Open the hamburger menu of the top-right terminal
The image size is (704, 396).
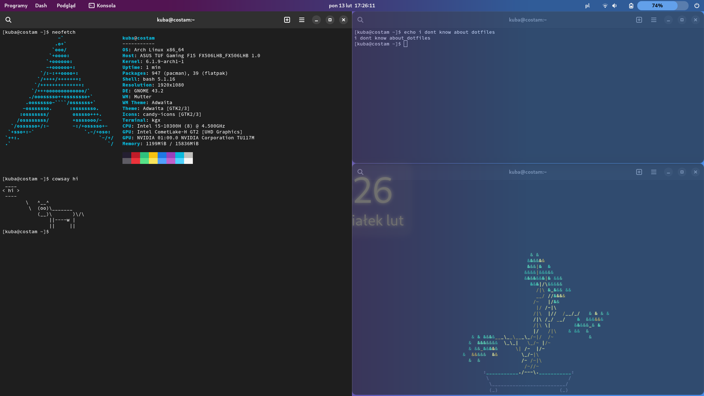(x=654, y=20)
